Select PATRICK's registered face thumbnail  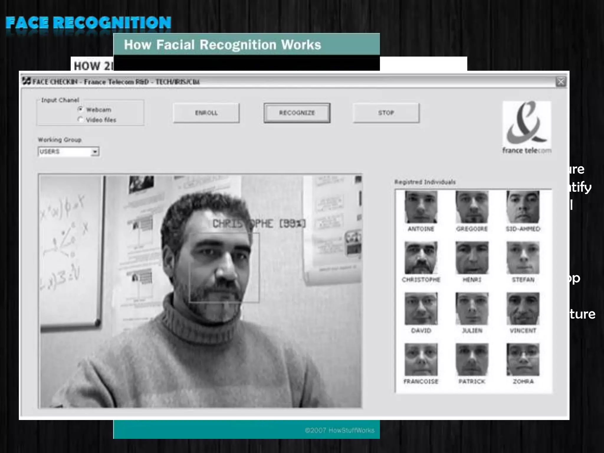[472, 360]
